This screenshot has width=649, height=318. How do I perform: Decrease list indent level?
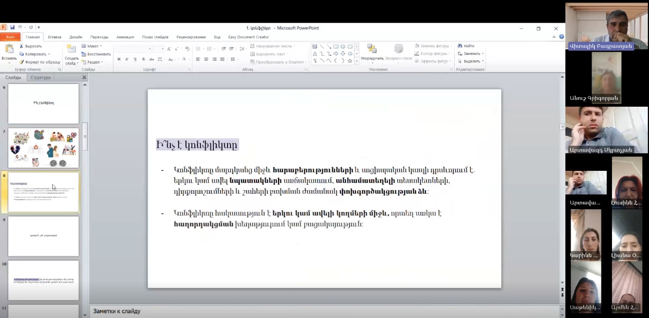(x=223, y=49)
